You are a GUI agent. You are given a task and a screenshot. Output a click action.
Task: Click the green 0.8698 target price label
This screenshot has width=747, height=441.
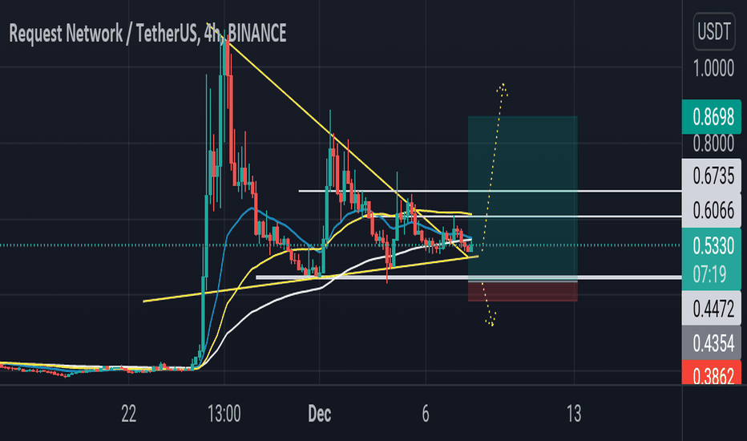click(712, 117)
